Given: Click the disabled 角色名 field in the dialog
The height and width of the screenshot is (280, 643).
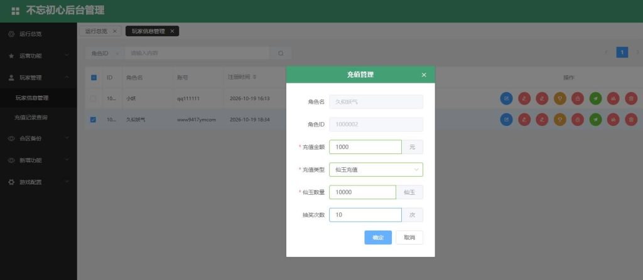Looking at the screenshot, I should click(376, 102).
